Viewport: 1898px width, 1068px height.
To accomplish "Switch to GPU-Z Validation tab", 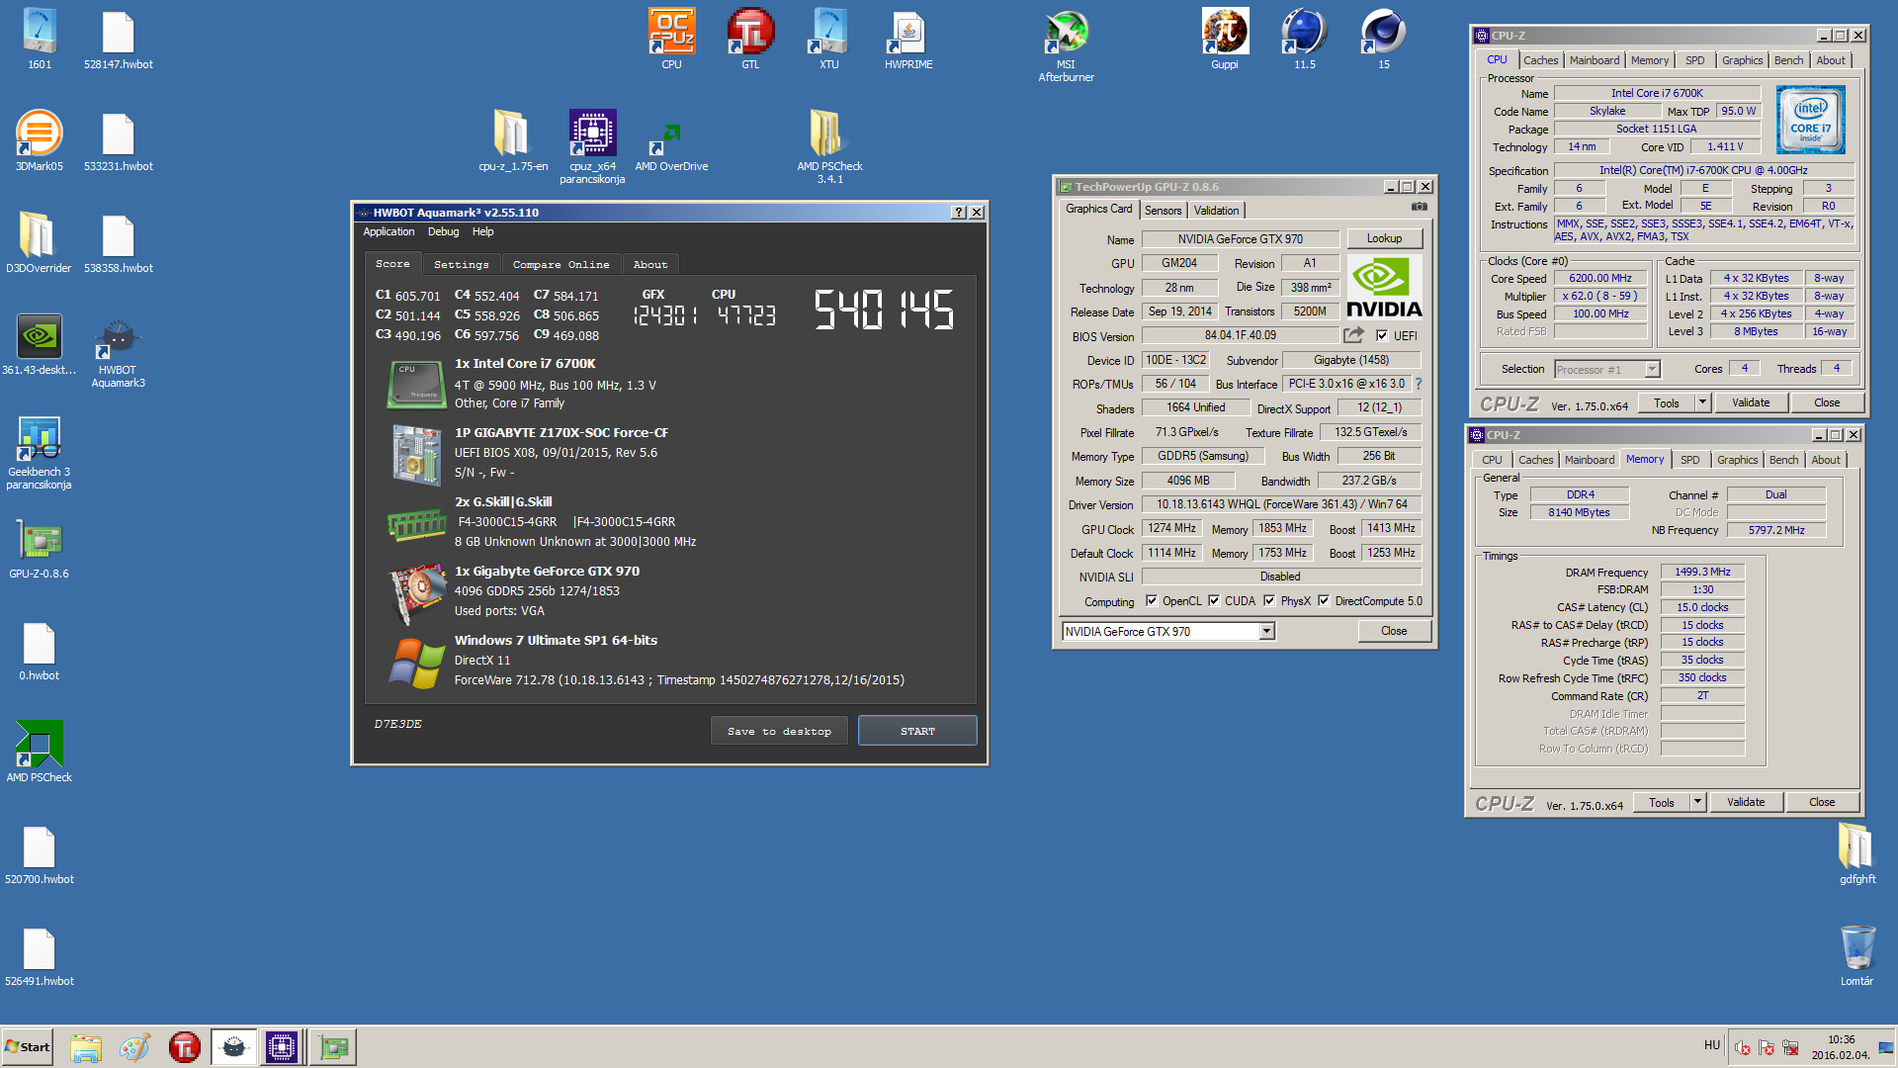I will coord(1216,211).
